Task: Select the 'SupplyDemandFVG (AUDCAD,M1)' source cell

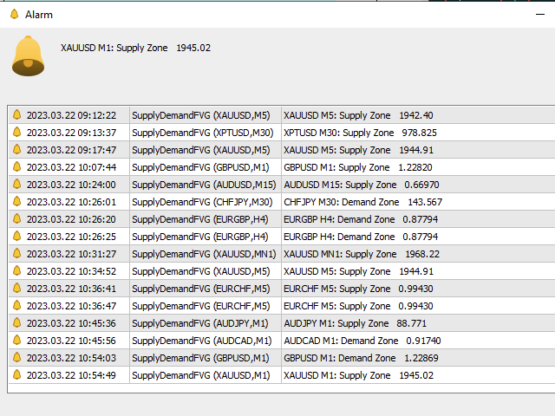Action: [x=202, y=341]
